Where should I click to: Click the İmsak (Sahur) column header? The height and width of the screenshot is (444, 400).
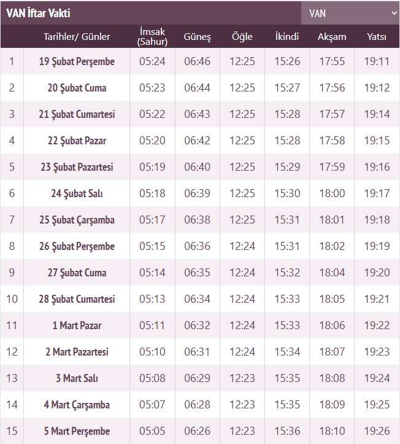[x=152, y=37]
